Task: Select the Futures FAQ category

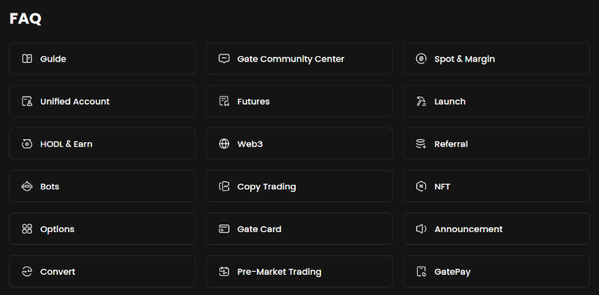Action: (299, 101)
